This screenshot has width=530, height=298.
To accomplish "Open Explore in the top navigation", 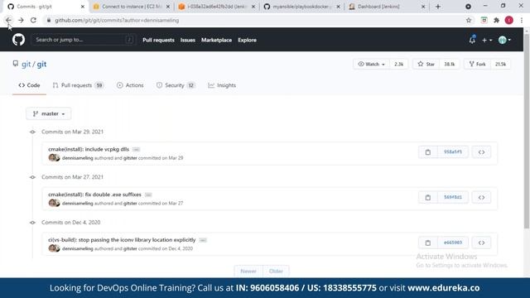I will 247,40.
